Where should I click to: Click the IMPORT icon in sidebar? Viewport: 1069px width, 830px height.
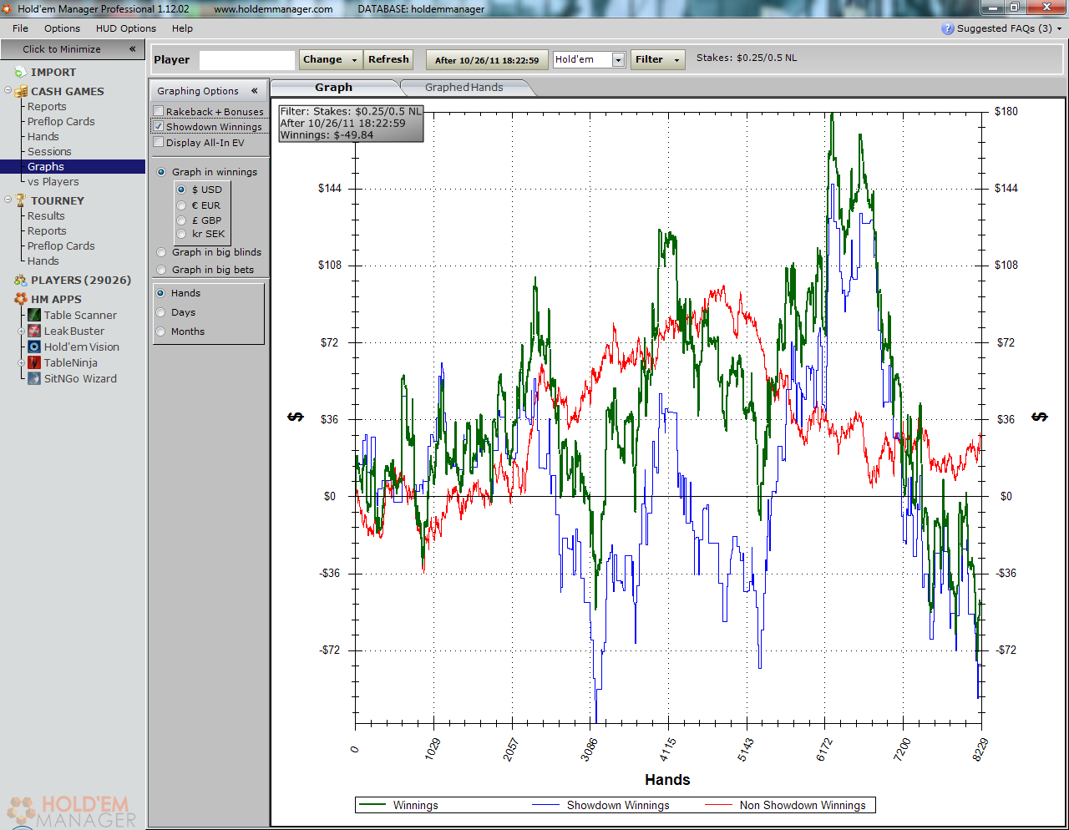coord(20,73)
